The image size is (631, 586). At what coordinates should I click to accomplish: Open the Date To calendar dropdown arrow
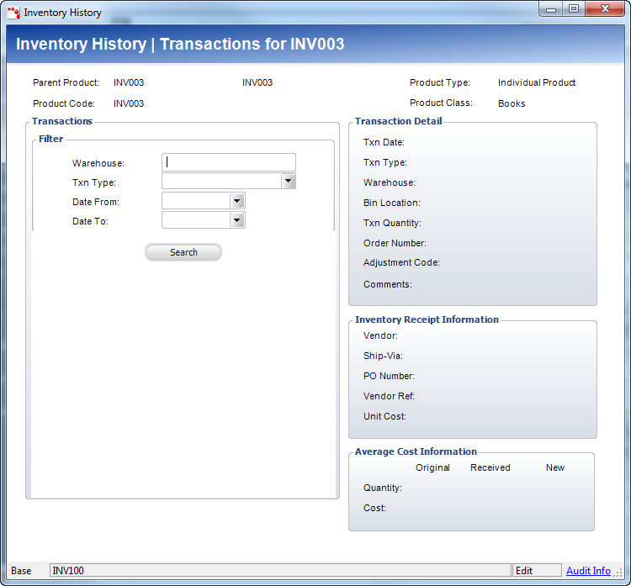click(x=237, y=220)
